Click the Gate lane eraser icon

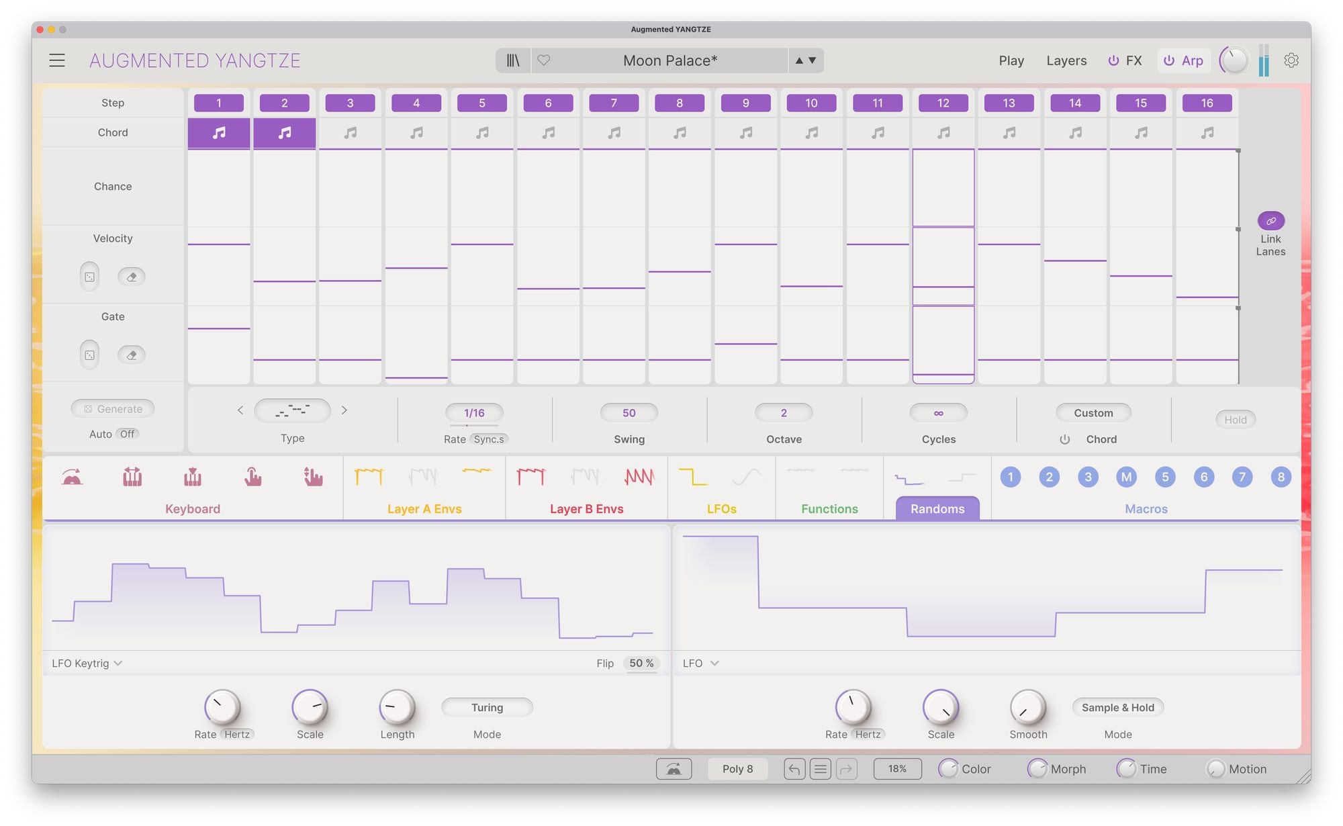(132, 355)
